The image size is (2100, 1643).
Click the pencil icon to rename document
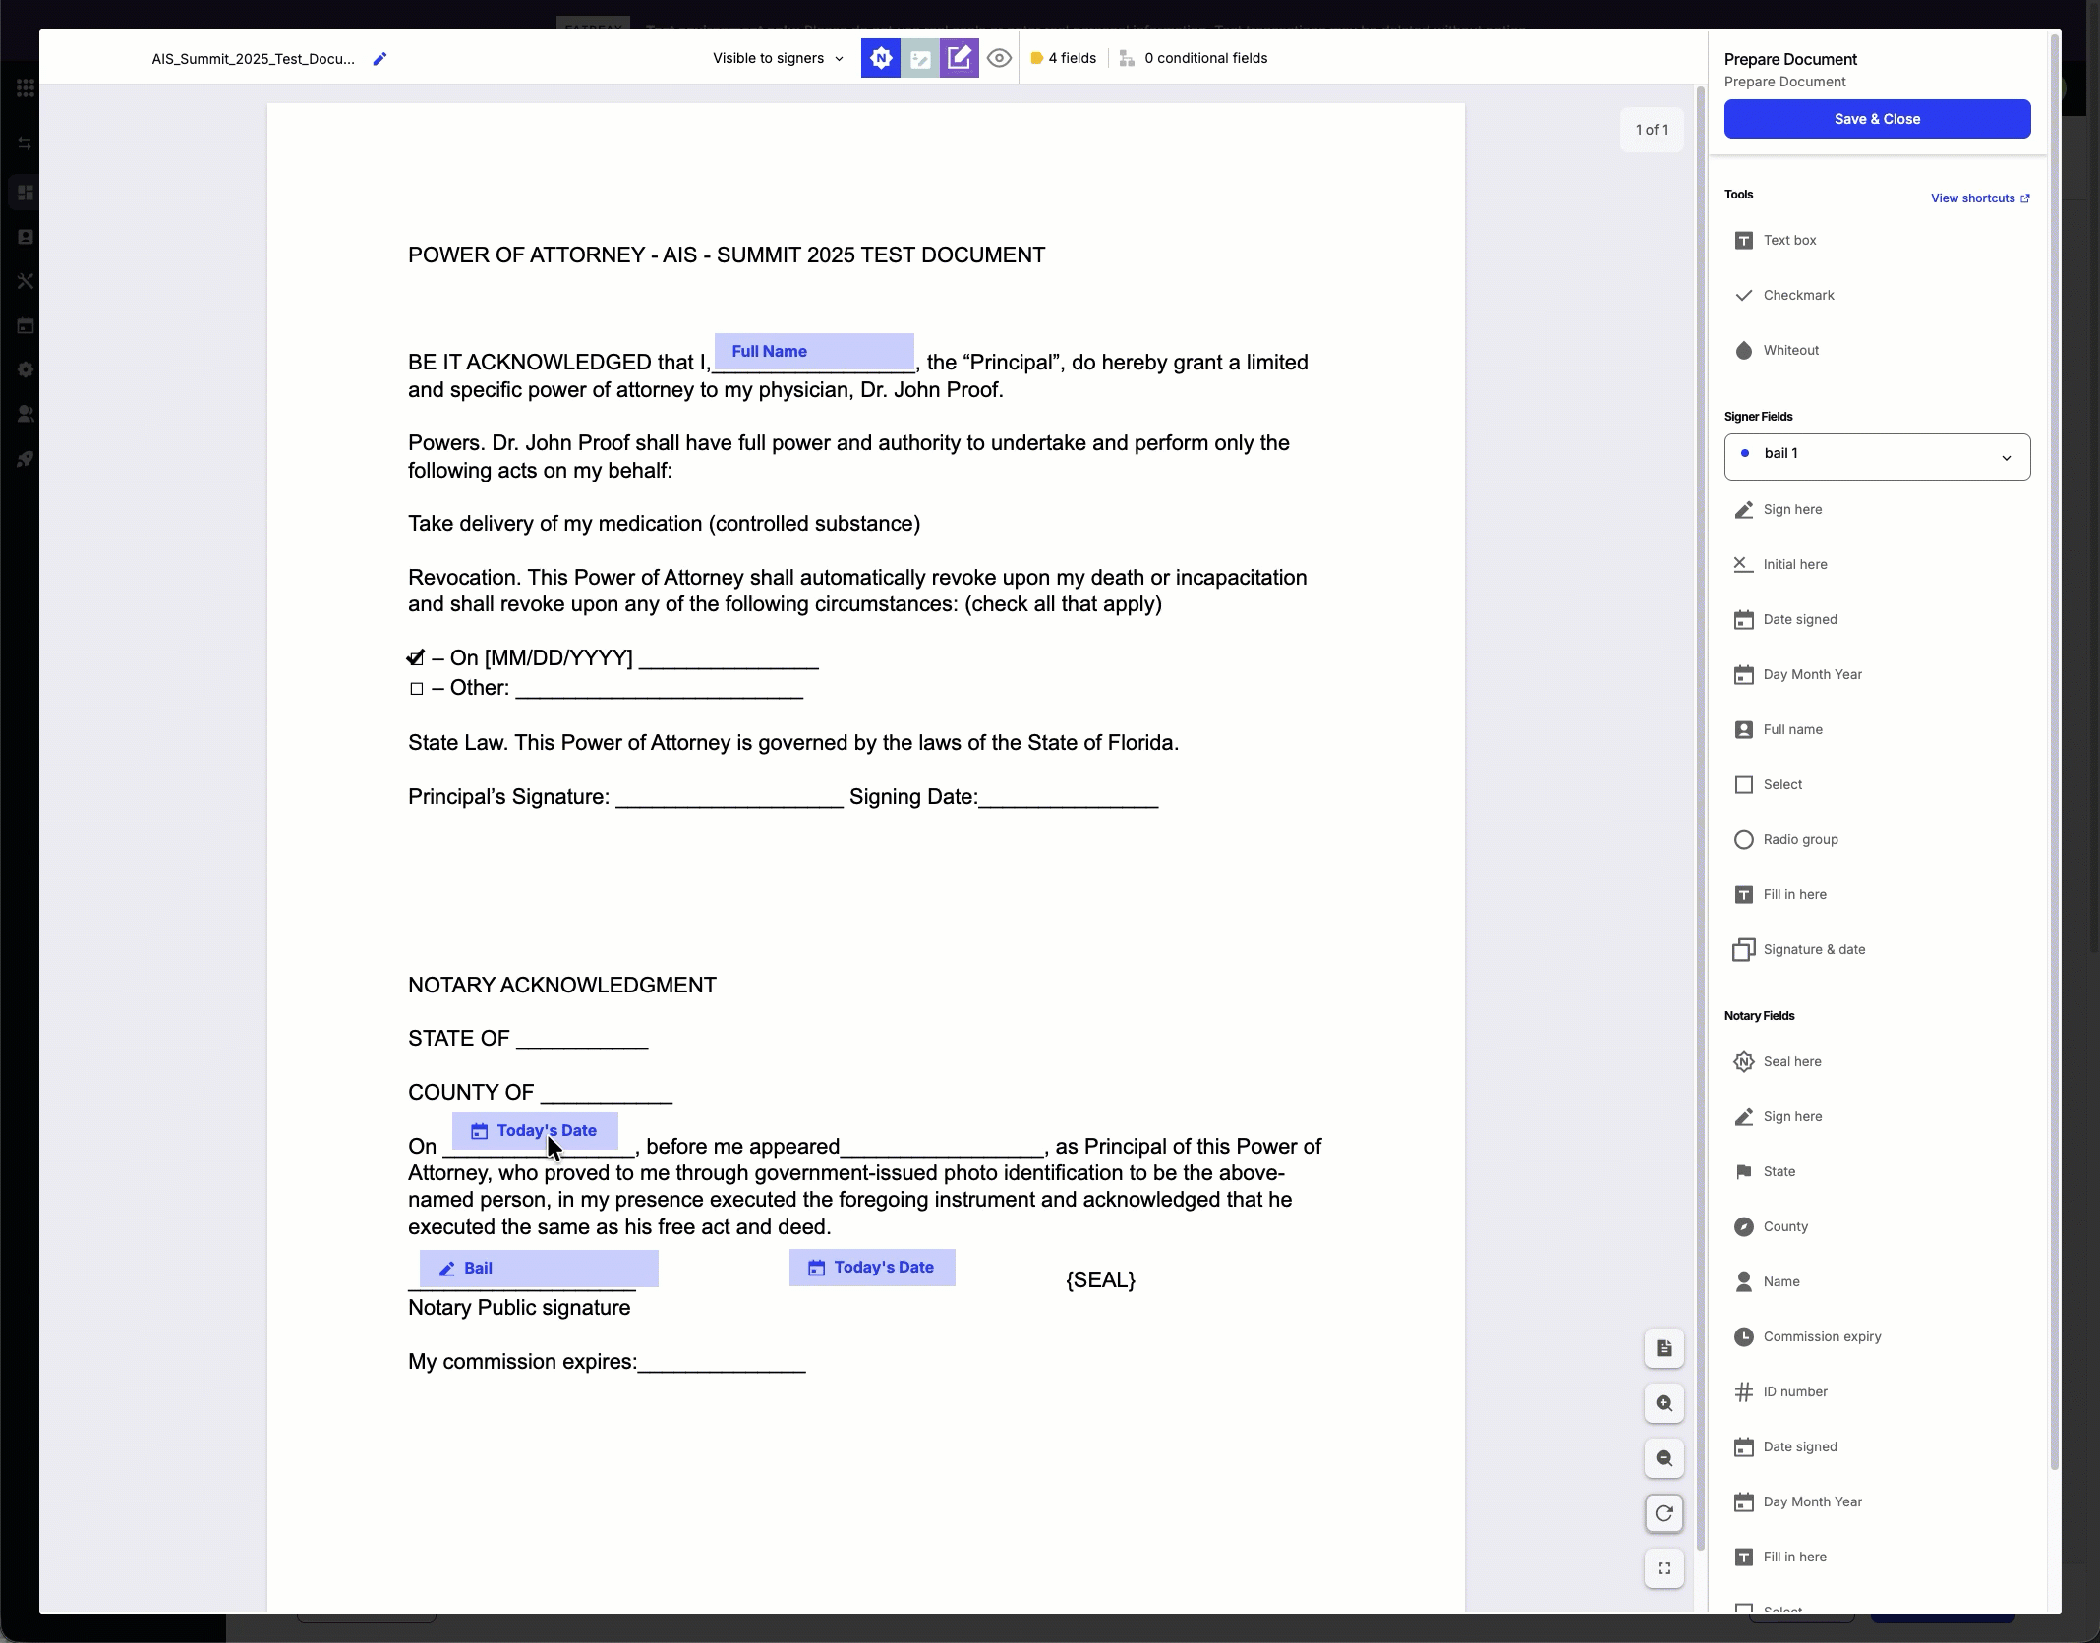click(x=379, y=59)
